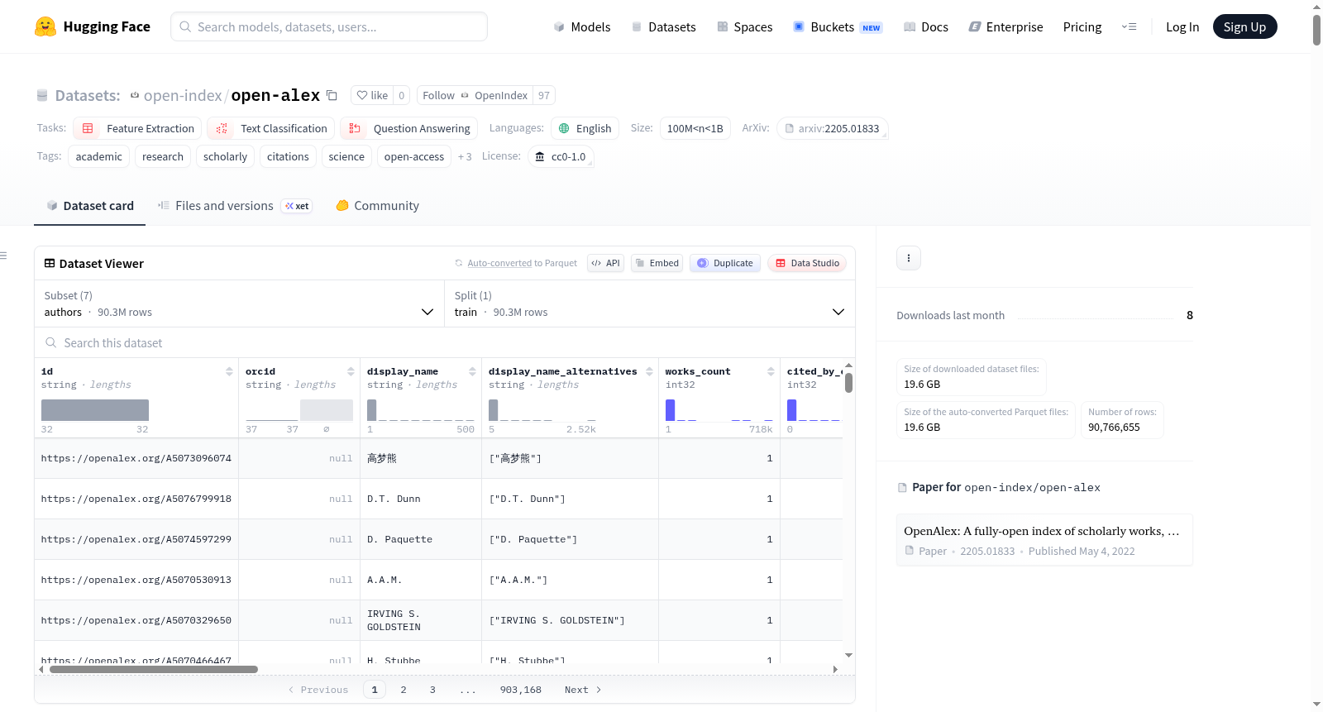Open Data Studio
1323x712 pixels.
click(807, 263)
